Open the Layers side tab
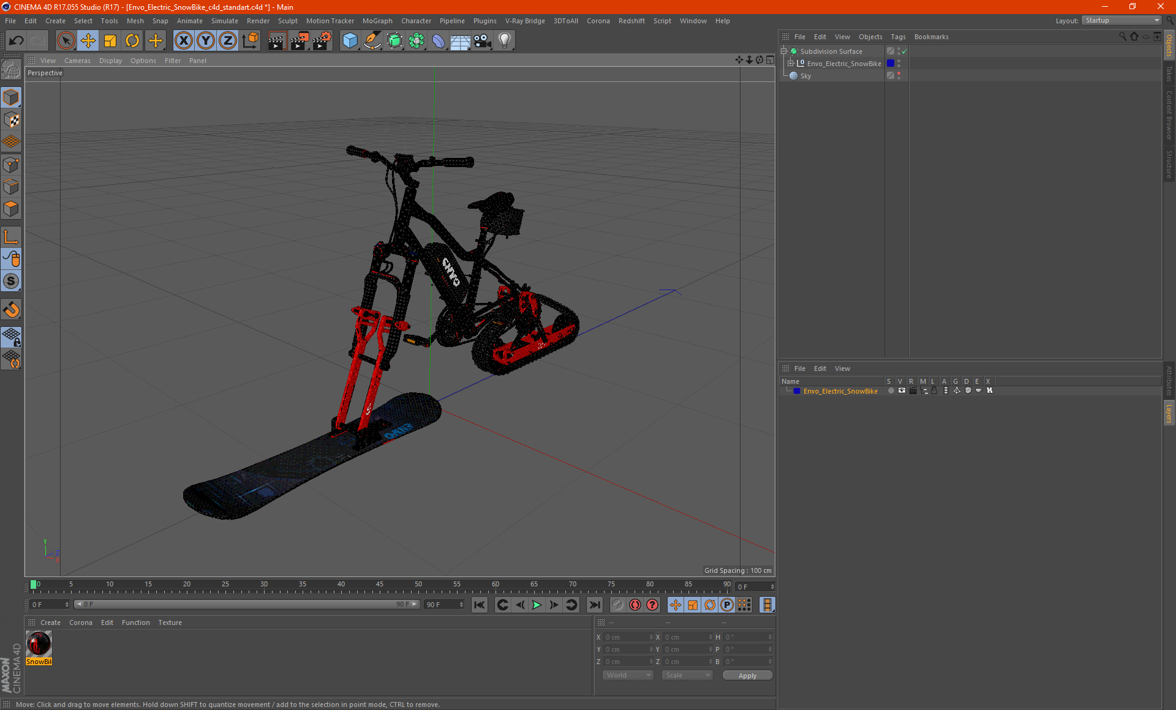The height and width of the screenshot is (710, 1176). click(1169, 414)
